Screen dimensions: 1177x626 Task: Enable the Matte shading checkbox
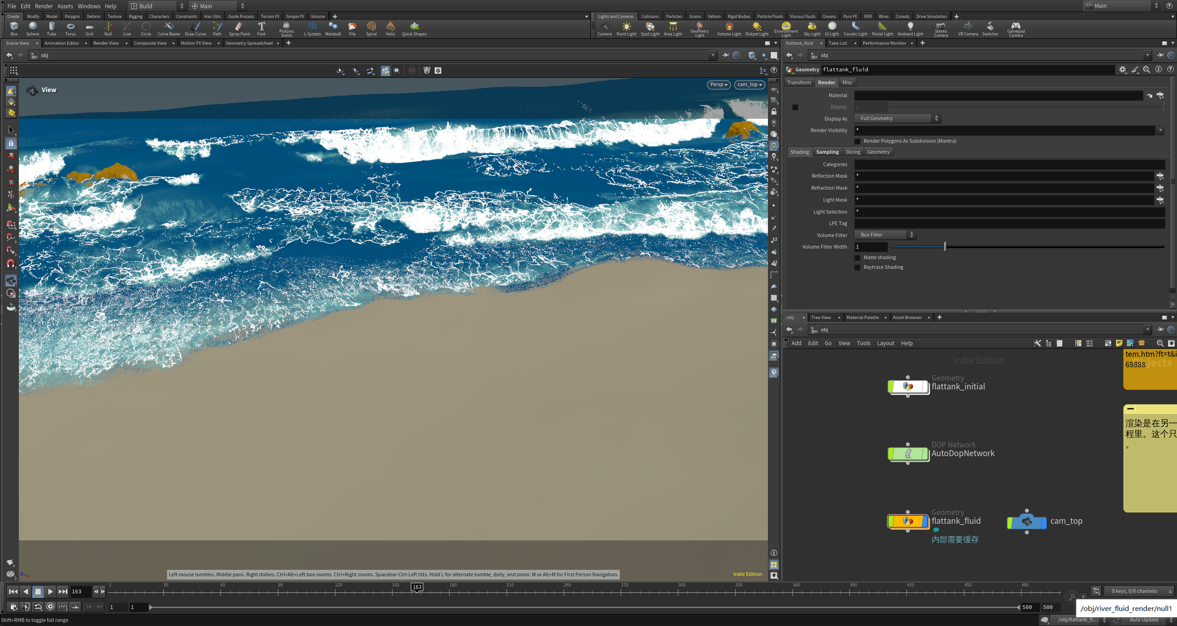857,257
